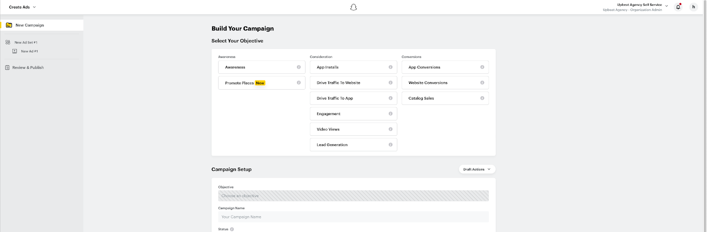Show info icon for App Installs
707x232 pixels.
(391, 67)
